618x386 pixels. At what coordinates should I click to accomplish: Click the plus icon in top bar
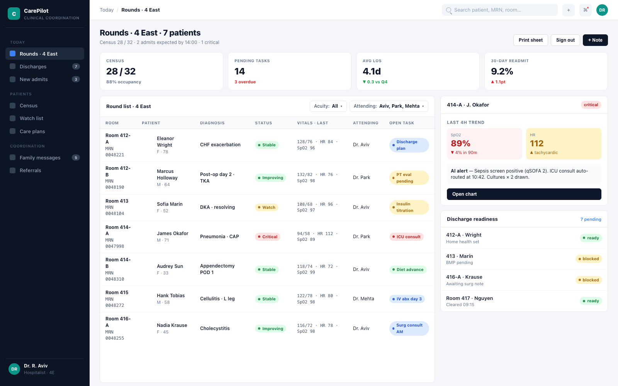point(569,10)
